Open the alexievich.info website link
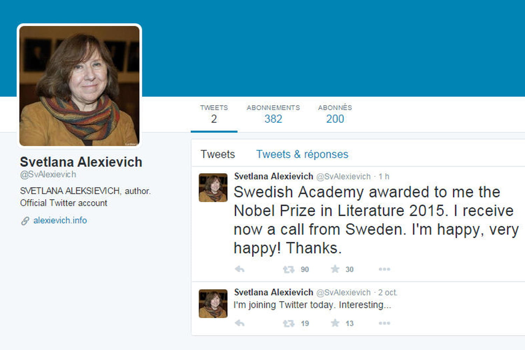Image resolution: width=525 pixels, height=350 pixels. (60, 221)
